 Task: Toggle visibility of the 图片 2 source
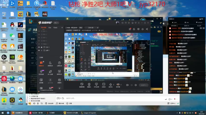[x=39, y=38]
